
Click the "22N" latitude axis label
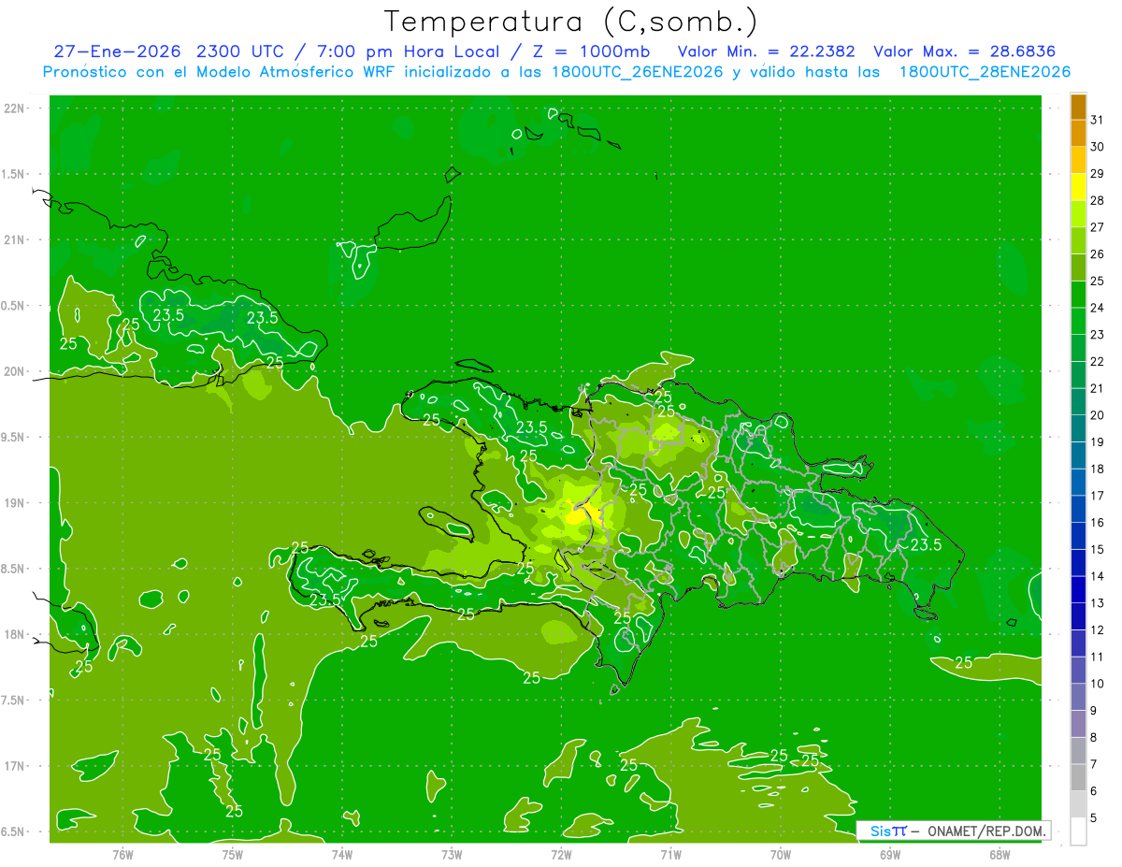pyautogui.click(x=15, y=108)
